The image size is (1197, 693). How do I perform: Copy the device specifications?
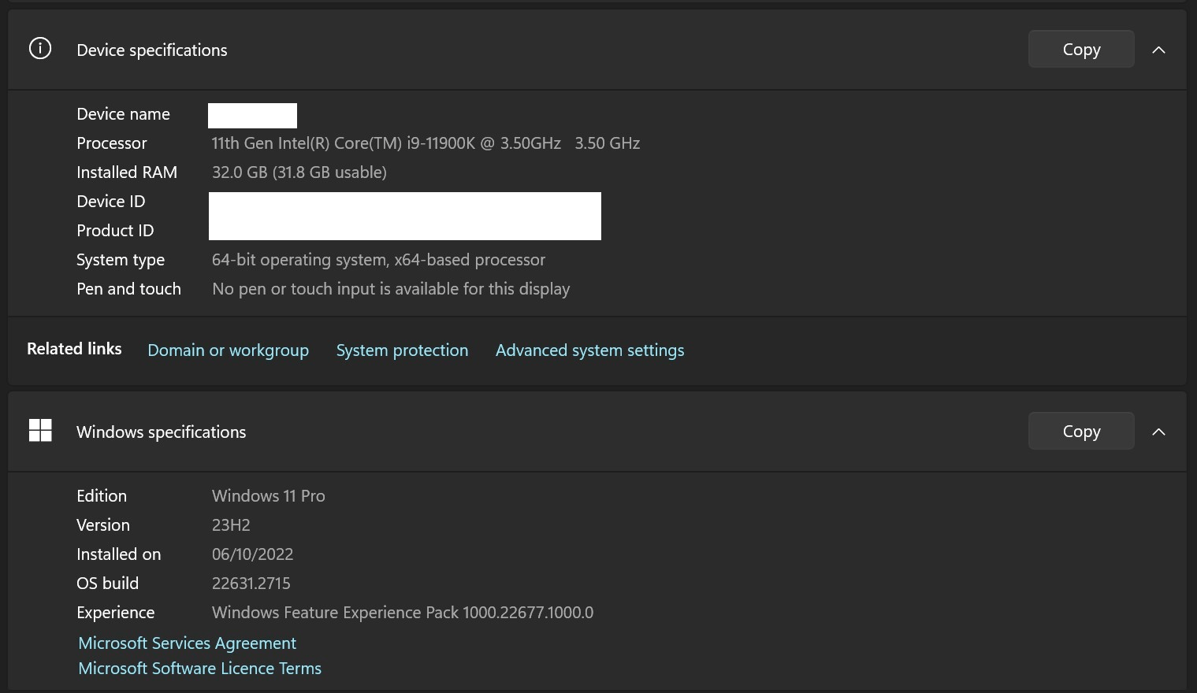[1080, 49]
